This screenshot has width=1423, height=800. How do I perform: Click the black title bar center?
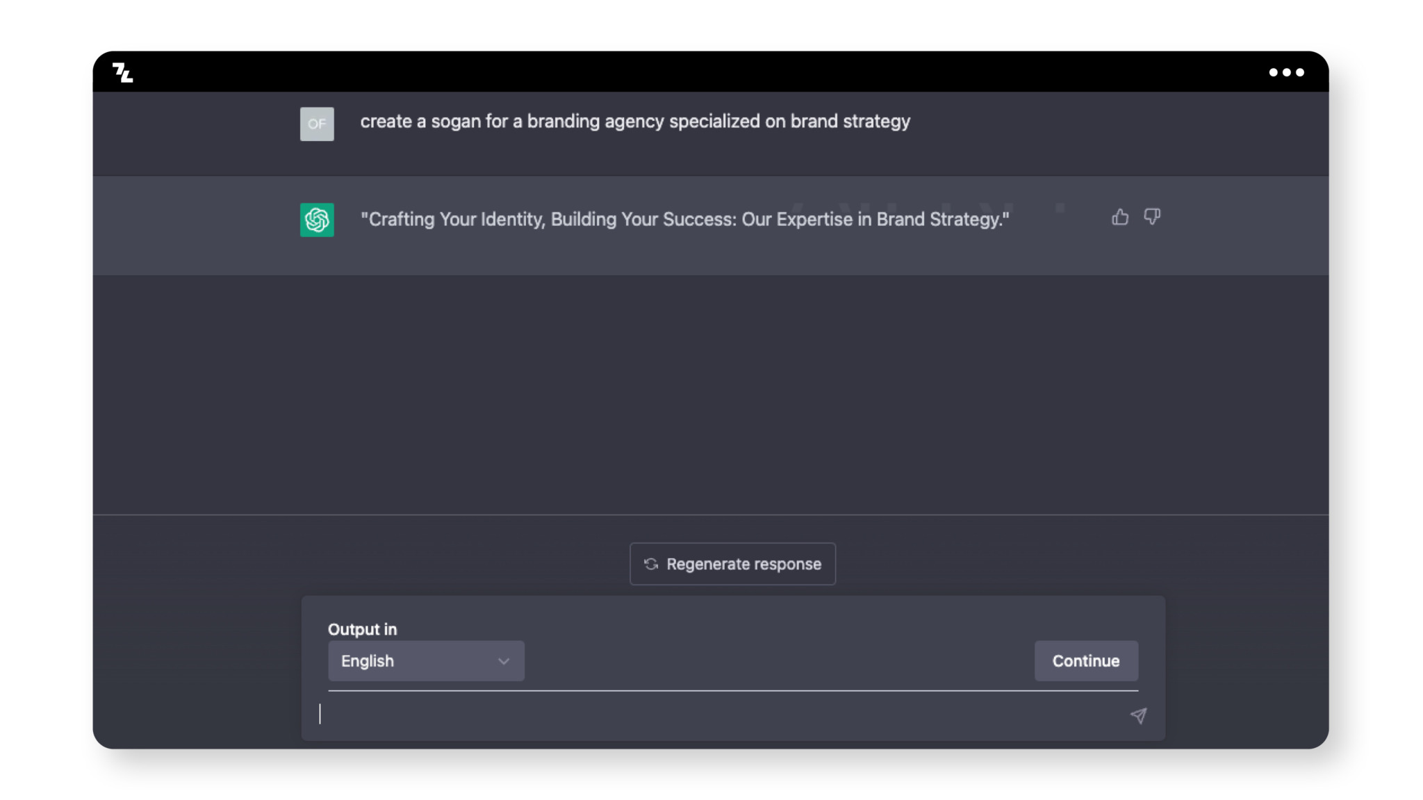point(709,72)
